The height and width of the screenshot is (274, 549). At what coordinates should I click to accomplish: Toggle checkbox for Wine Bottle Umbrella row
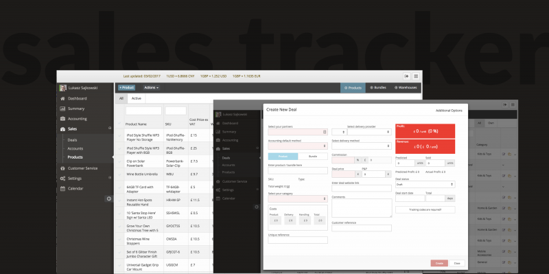pyautogui.click(x=120, y=174)
